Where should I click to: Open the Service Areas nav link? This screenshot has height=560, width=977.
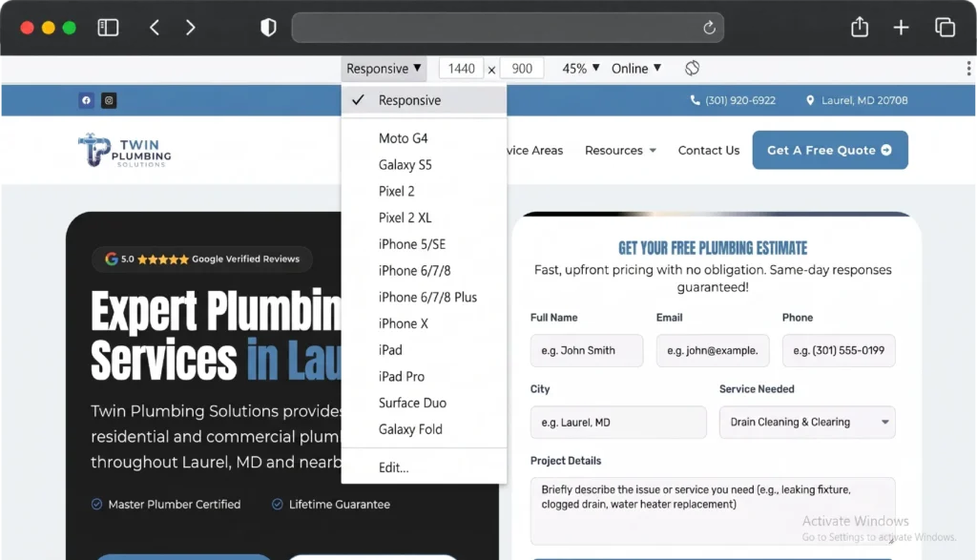pyautogui.click(x=535, y=150)
